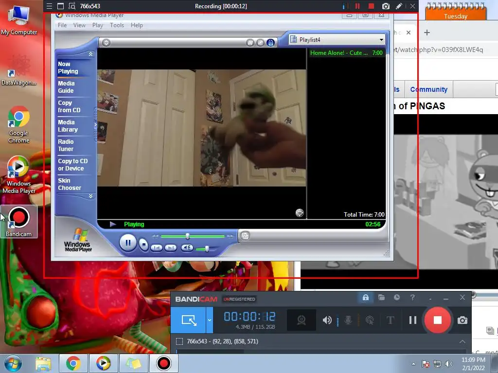498x373 pixels.
Task: Open the Help menu in Media Player
Action: click(137, 25)
